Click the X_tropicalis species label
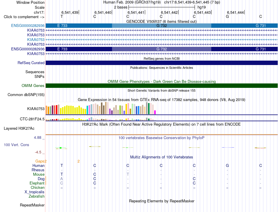 (x=35, y=192)
